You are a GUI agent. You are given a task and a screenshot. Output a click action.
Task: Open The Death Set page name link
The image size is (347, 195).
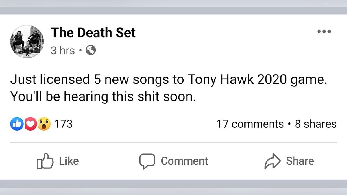[93, 33]
